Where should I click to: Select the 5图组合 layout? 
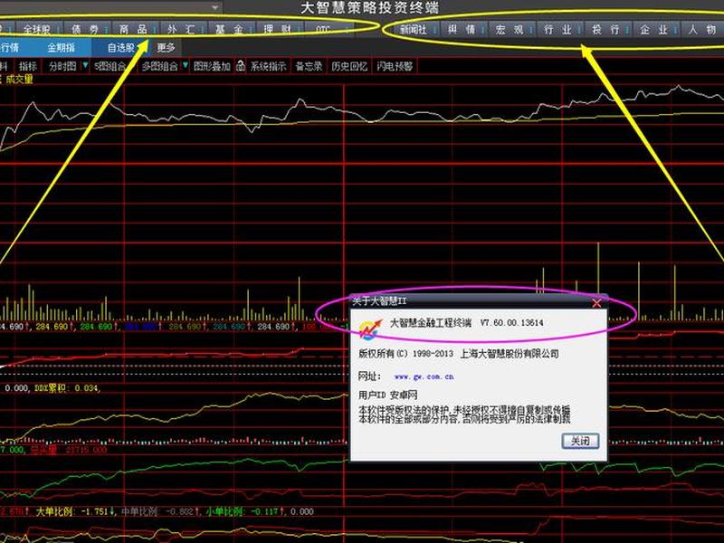pos(110,66)
